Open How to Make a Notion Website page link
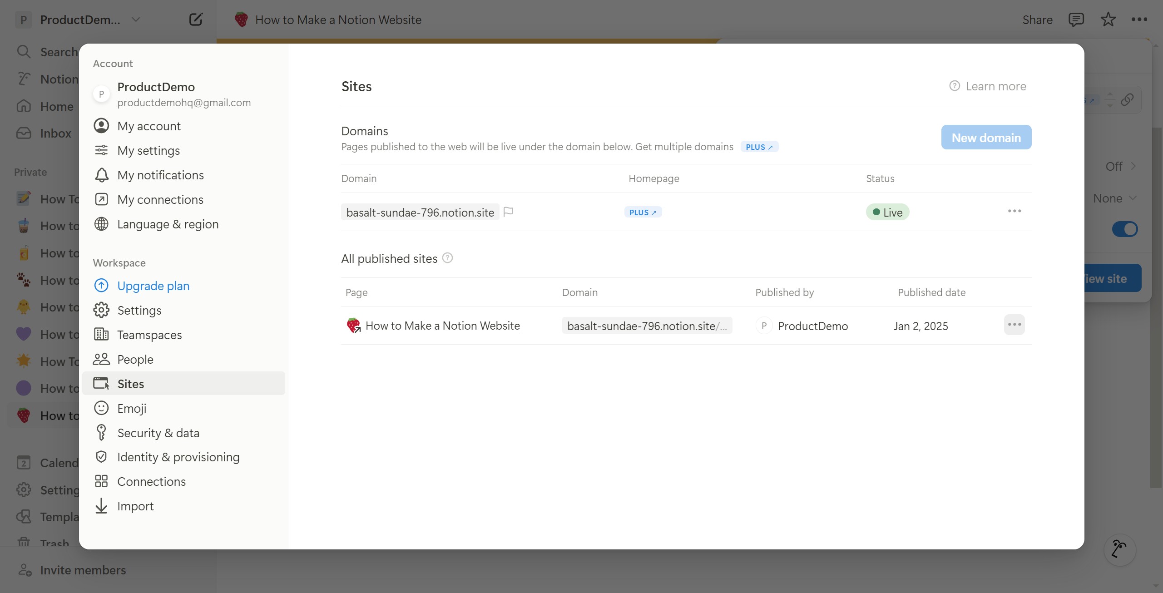The width and height of the screenshot is (1163, 593). click(x=442, y=326)
